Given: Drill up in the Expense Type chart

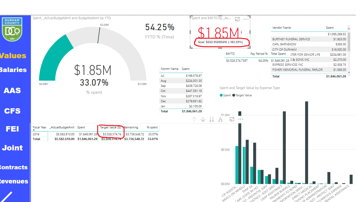Looking at the screenshot, I should [194, 119].
